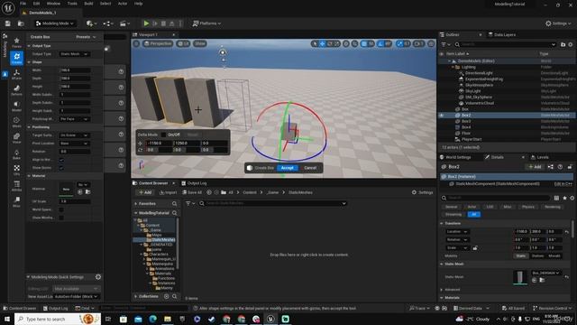Open the Location type dropdown in Transform
This screenshot has width=577, height=325.
457,232
